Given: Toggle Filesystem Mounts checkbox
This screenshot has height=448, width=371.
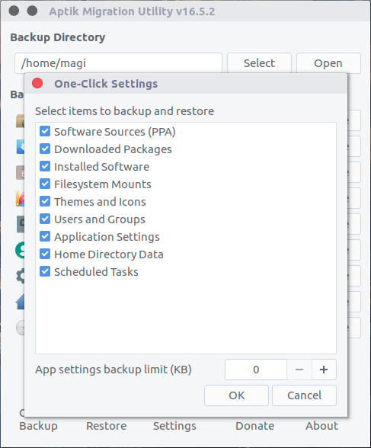Looking at the screenshot, I should point(45,184).
